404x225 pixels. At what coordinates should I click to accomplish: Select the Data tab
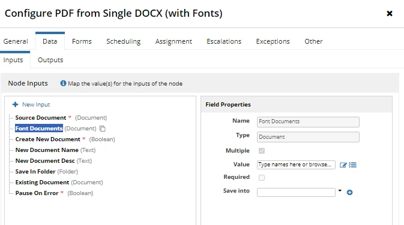(x=50, y=41)
